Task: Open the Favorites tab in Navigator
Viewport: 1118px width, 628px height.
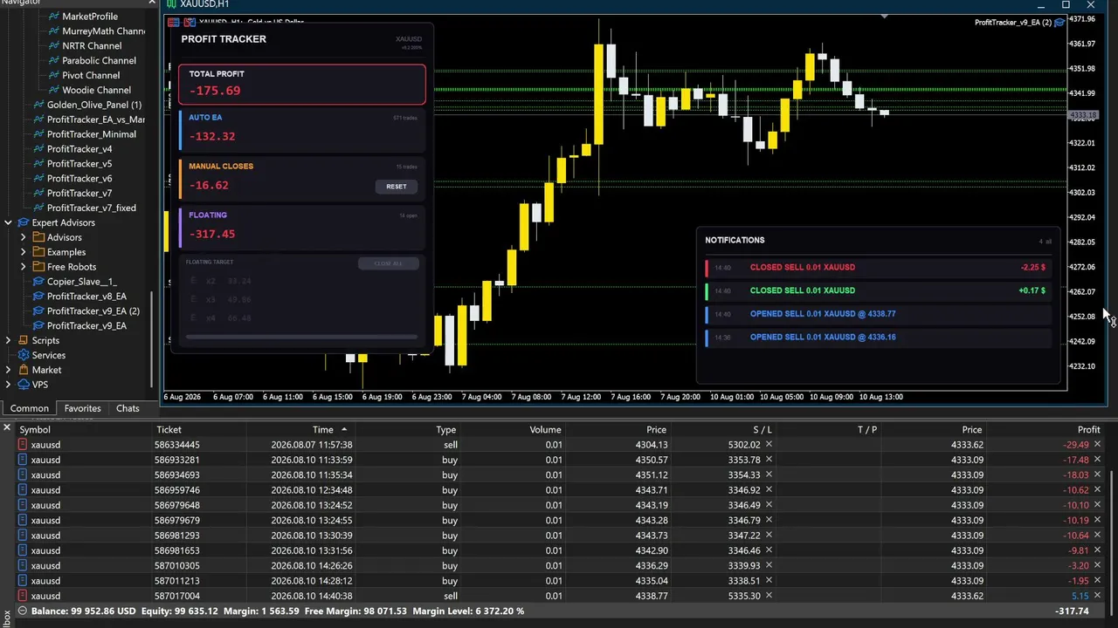Action: click(x=82, y=408)
